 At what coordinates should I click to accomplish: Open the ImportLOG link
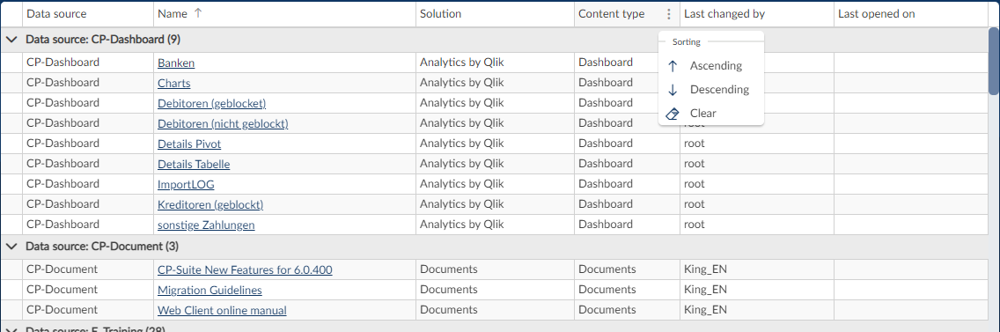186,185
